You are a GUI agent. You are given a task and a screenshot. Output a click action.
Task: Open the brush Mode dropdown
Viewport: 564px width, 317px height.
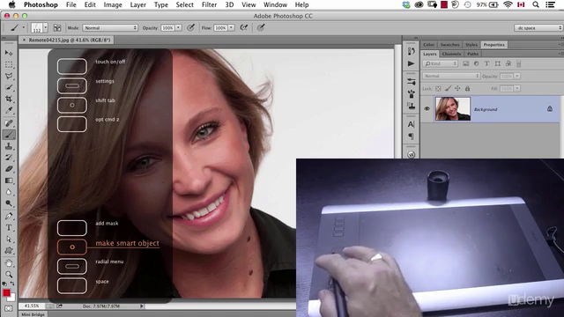pos(110,27)
